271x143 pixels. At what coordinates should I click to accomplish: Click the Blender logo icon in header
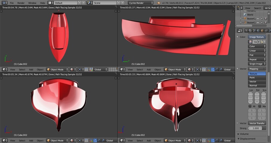[159, 3]
